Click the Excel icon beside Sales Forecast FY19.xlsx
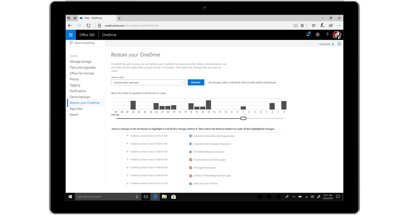Image resolution: width=409 pixels, height=215 pixels. (x=190, y=183)
